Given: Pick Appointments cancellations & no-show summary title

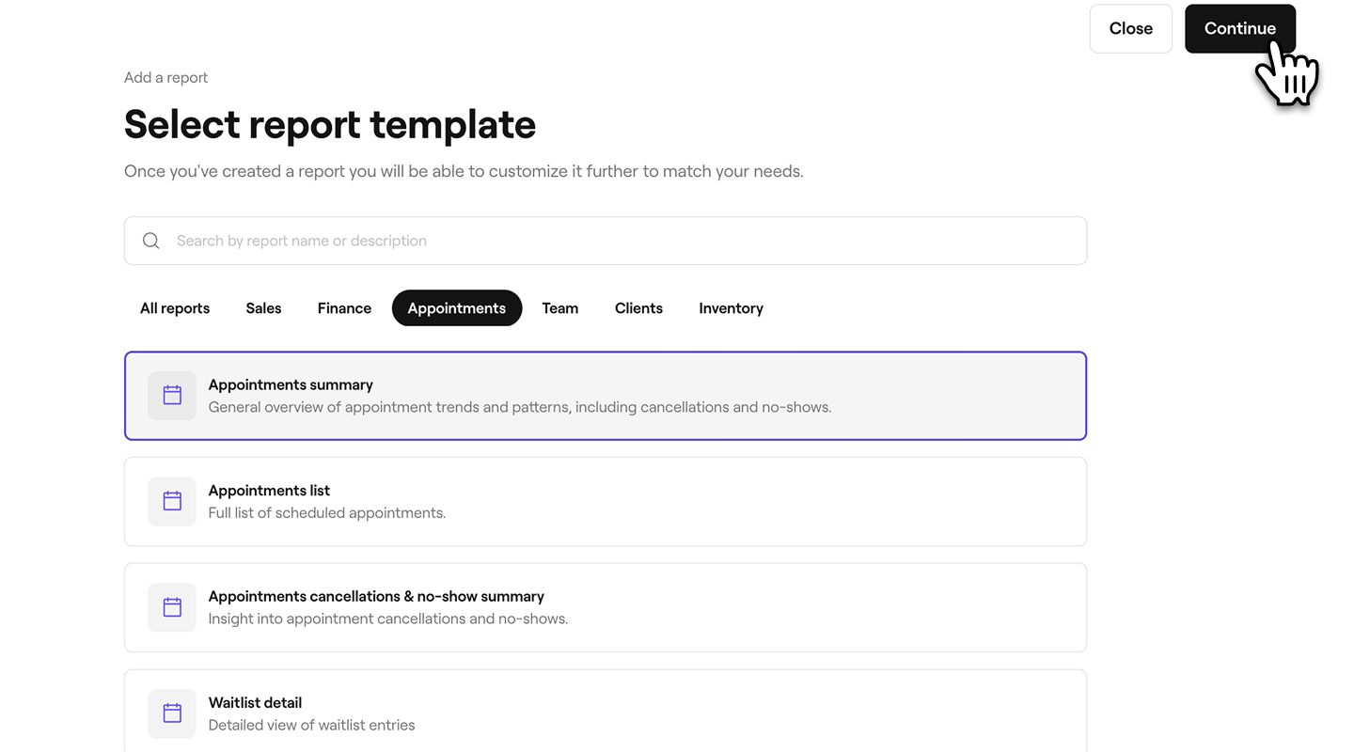Looking at the screenshot, I should coord(376,596).
